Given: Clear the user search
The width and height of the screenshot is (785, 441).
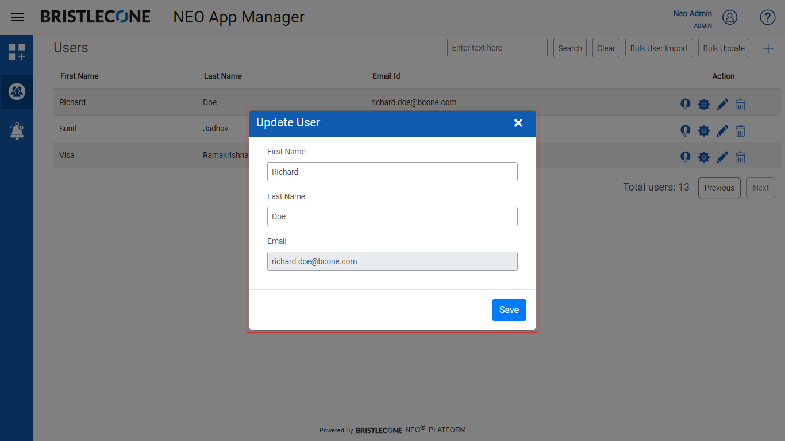Looking at the screenshot, I should [x=606, y=48].
